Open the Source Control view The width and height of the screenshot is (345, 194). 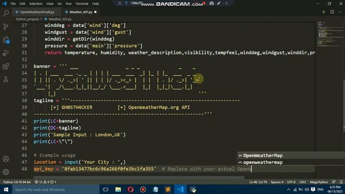pyautogui.click(x=6, y=26)
